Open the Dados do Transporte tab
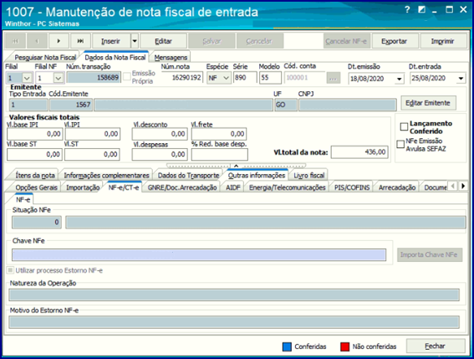The width and height of the screenshot is (474, 359). click(189, 175)
